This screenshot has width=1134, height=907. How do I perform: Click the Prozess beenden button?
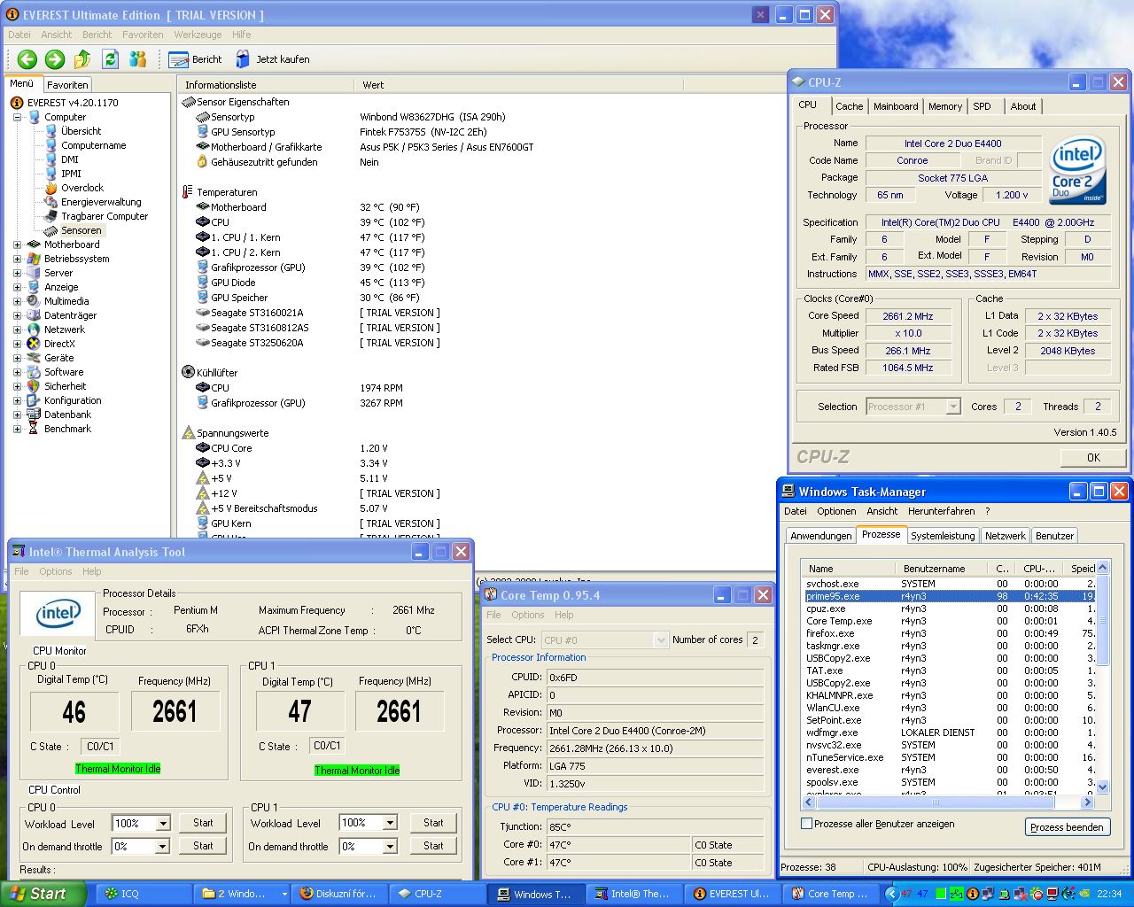(1067, 827)
